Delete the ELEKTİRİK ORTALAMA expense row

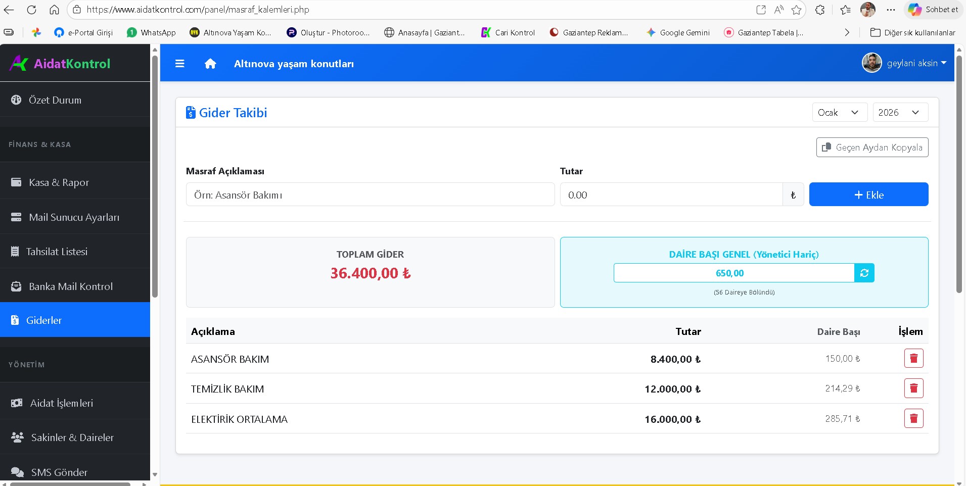point(913,419)
